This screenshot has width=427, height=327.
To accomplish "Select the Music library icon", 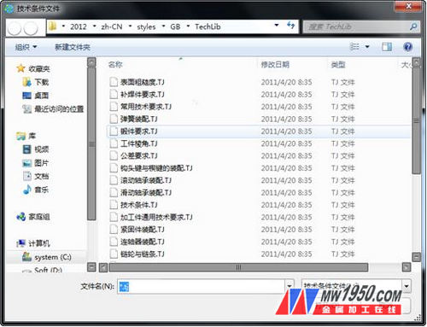I will [x=27, y=190].
